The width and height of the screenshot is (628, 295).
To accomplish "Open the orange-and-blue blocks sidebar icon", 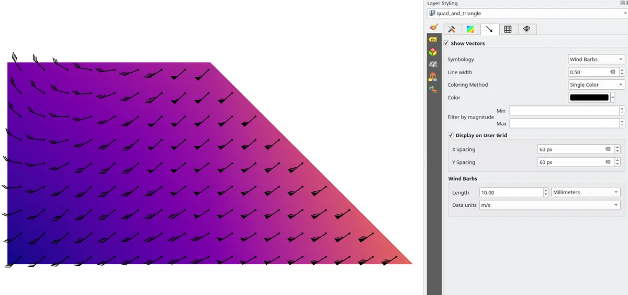I will (433, 77).
